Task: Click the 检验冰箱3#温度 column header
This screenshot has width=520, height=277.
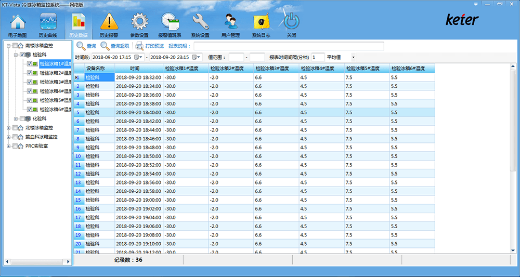Action: pyautogui.click(x=276, y=68)
